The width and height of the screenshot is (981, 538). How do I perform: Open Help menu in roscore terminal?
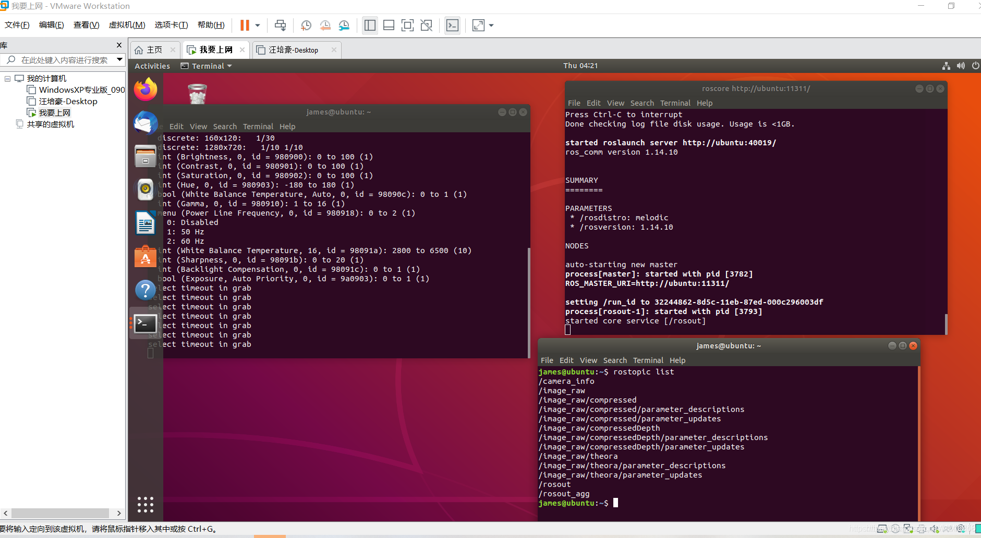point(705,103)
